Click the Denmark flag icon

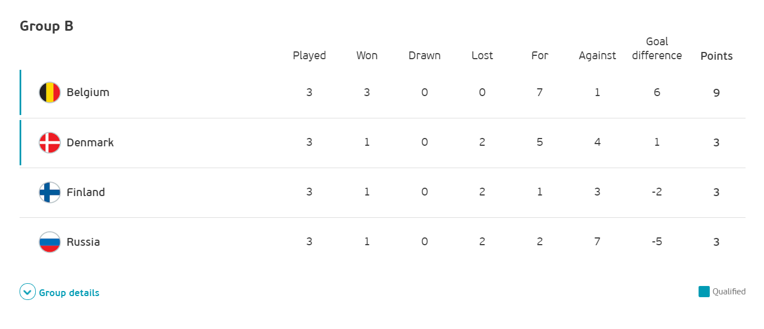point(50,142)
